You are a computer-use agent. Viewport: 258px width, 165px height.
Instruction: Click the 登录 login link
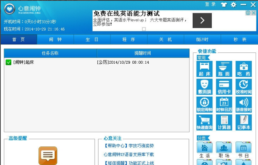[x=210, y=4]
